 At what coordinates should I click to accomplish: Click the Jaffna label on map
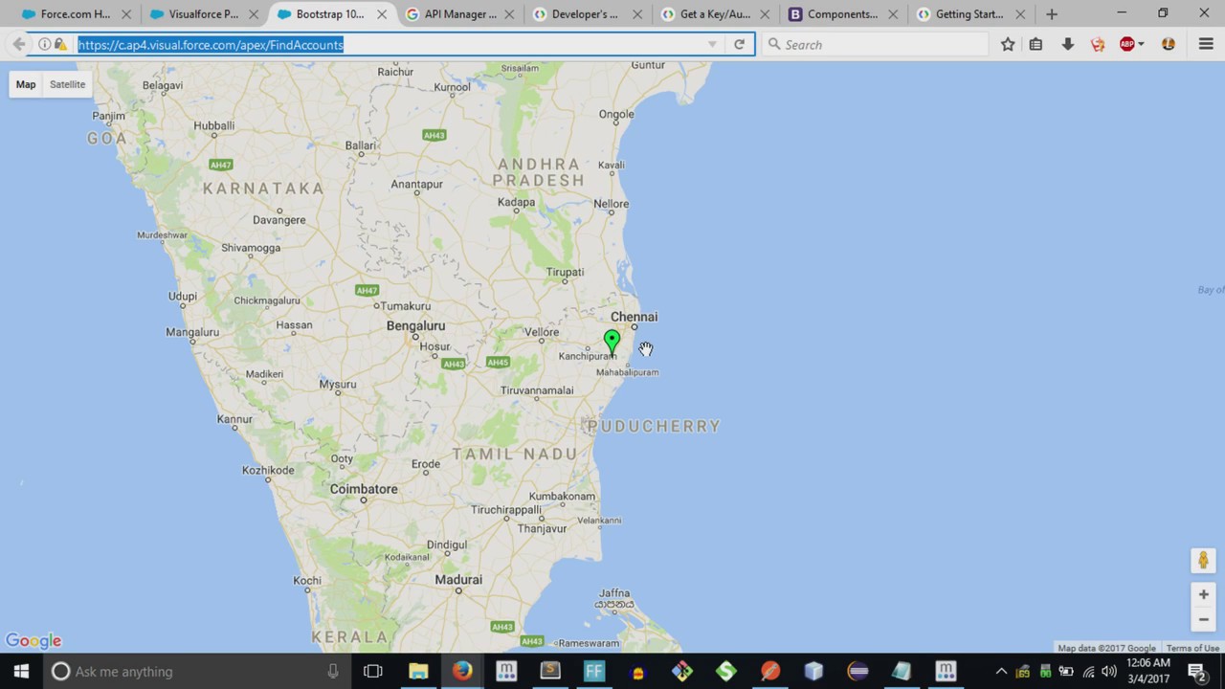[x=614, y=593]
